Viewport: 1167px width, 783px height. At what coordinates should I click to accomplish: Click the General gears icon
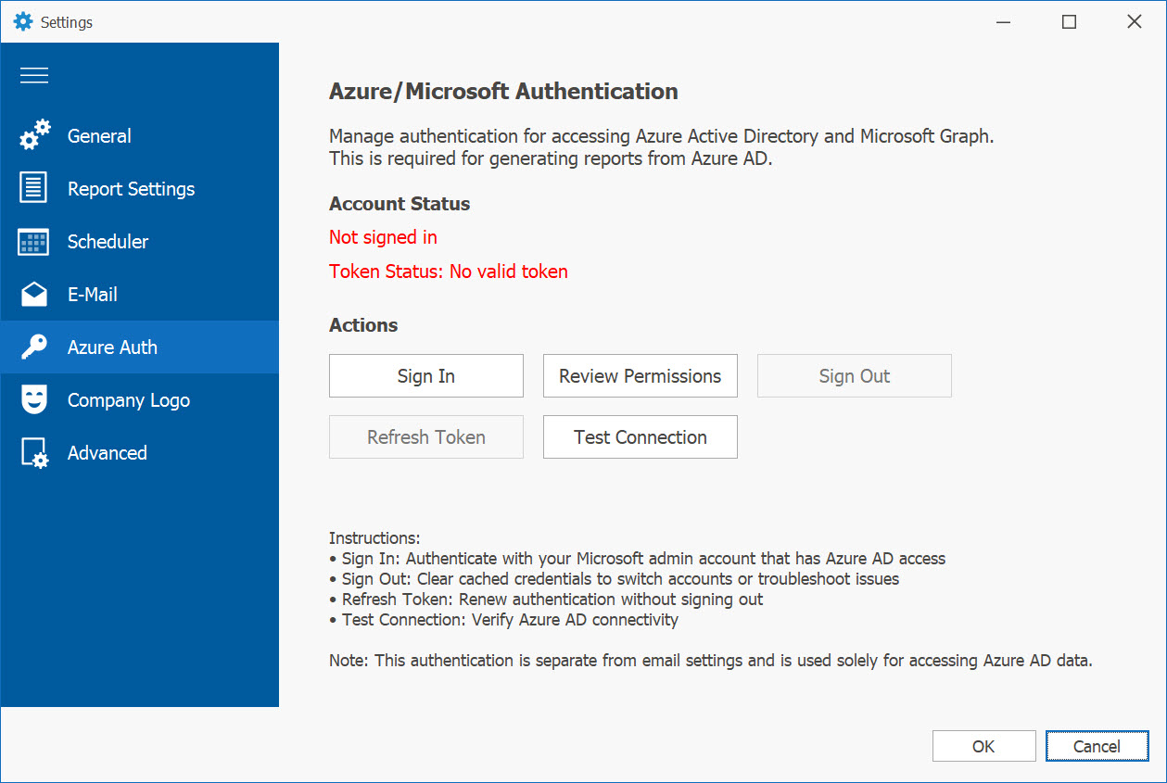point(34,136)
